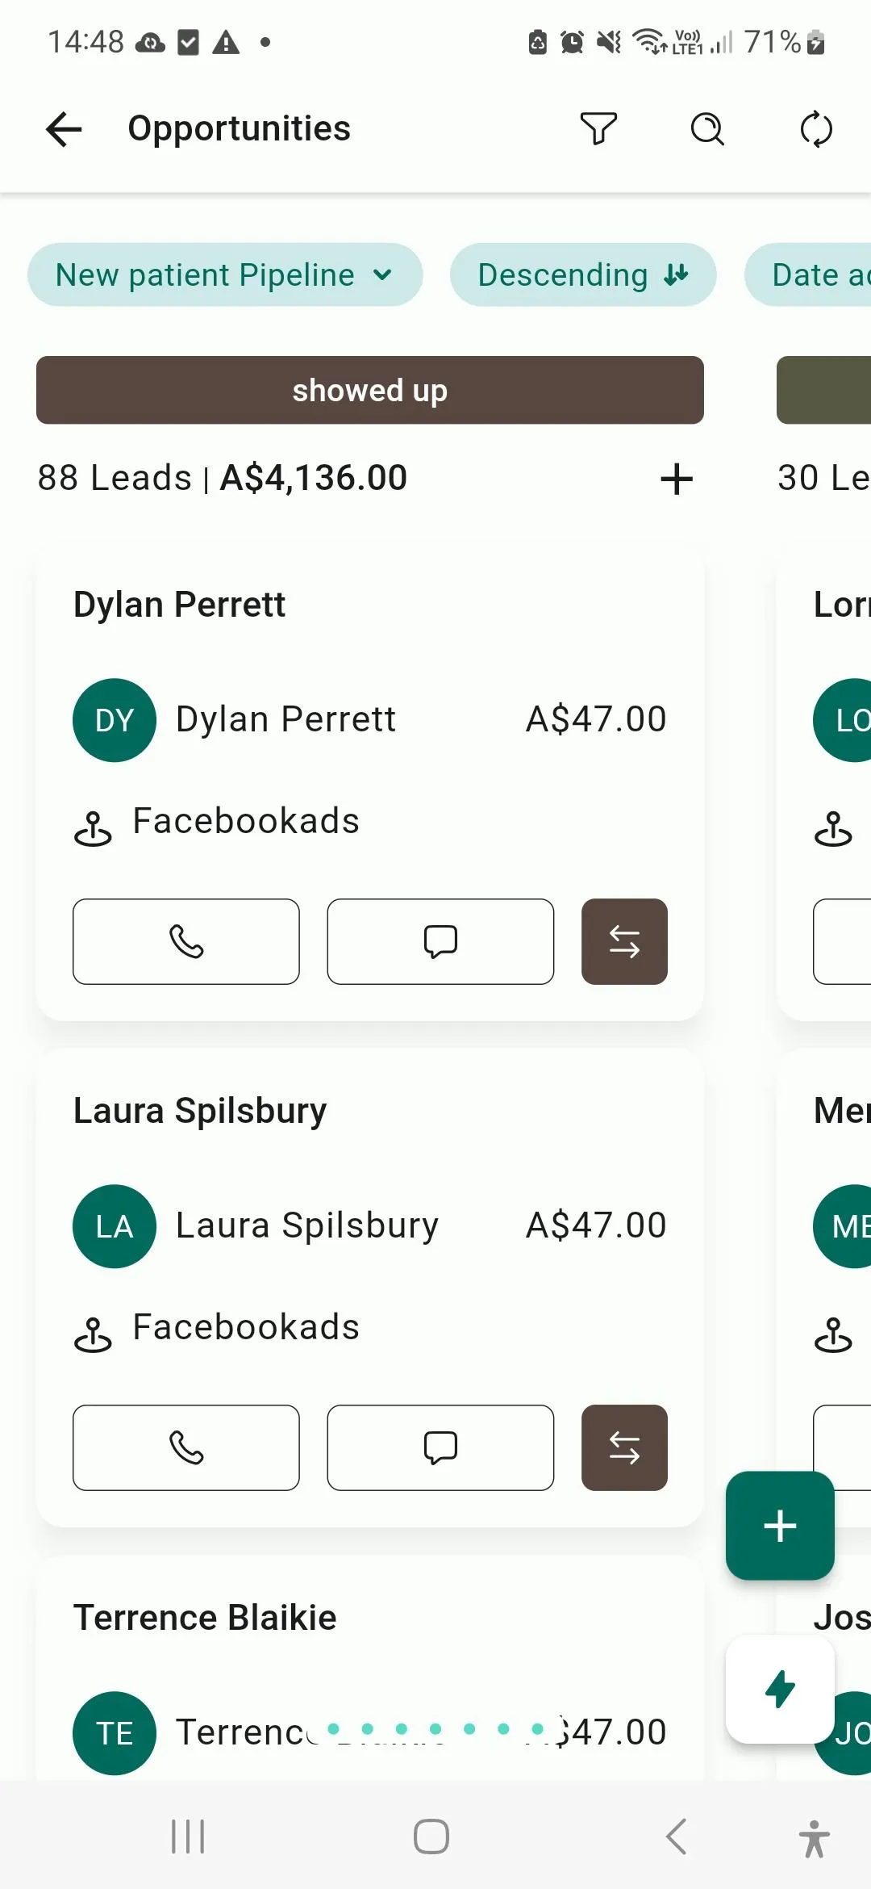The height and width of the screenshot is (1889, 871).
Task: Add lead with plus beside A$4,136.00
Action: [677, 479]
